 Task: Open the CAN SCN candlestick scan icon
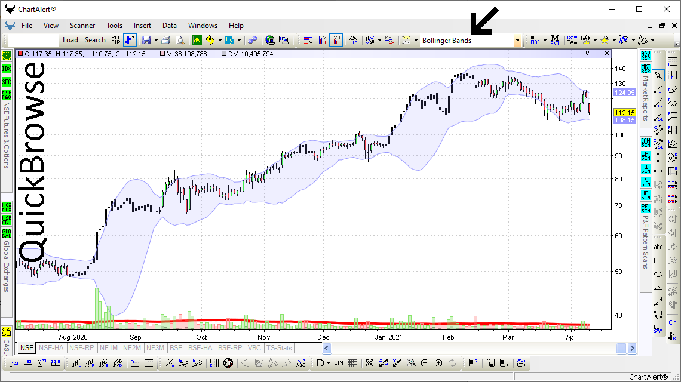pos(645,143)
